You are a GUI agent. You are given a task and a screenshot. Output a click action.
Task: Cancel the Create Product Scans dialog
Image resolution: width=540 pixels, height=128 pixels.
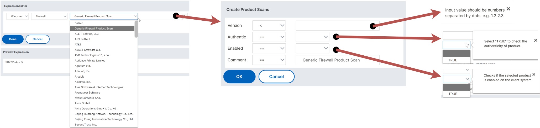(x=276, y=77)
